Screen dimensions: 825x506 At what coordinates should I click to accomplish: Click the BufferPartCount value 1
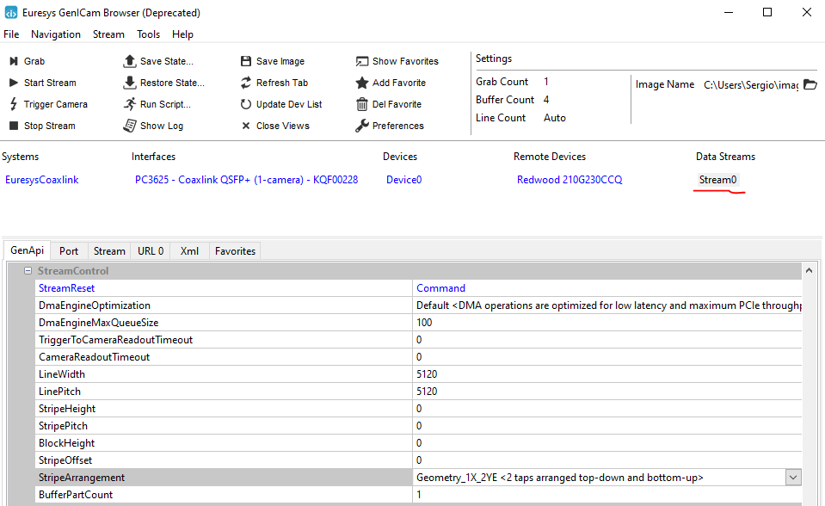coord(419,495)
